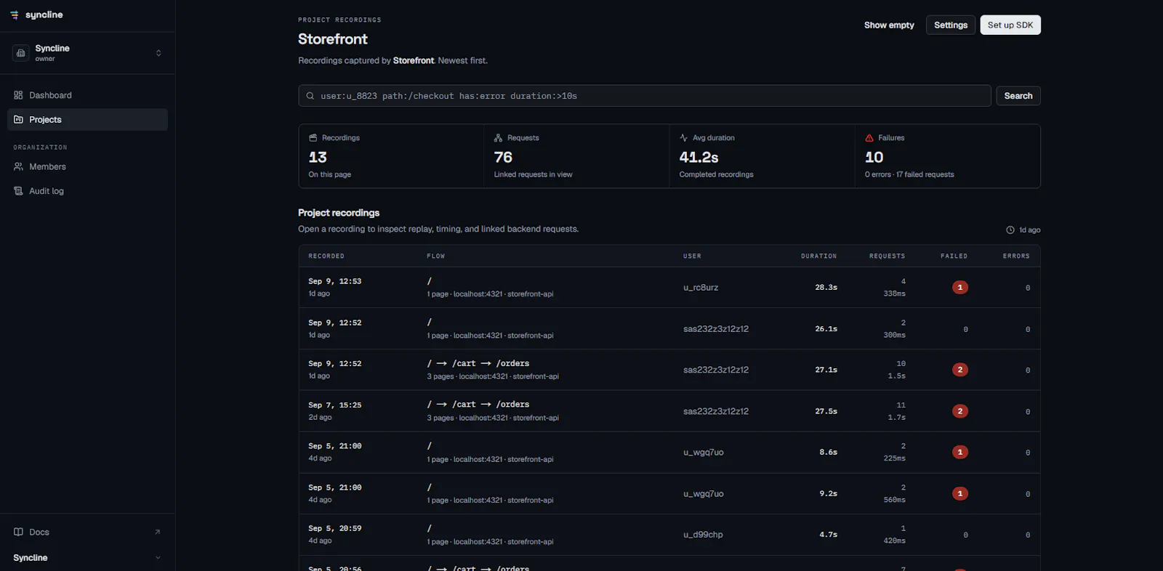
Task: Click user u_rc8urz
Action: point(701,288)
